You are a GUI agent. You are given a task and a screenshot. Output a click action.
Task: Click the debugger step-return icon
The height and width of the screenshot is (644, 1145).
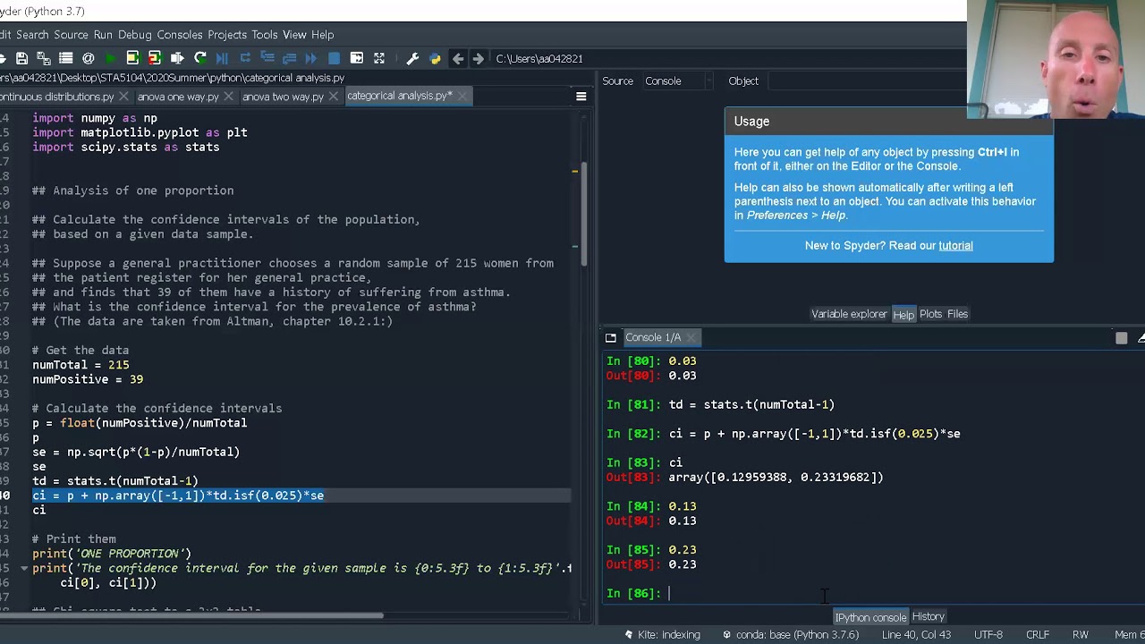[289, 58]
